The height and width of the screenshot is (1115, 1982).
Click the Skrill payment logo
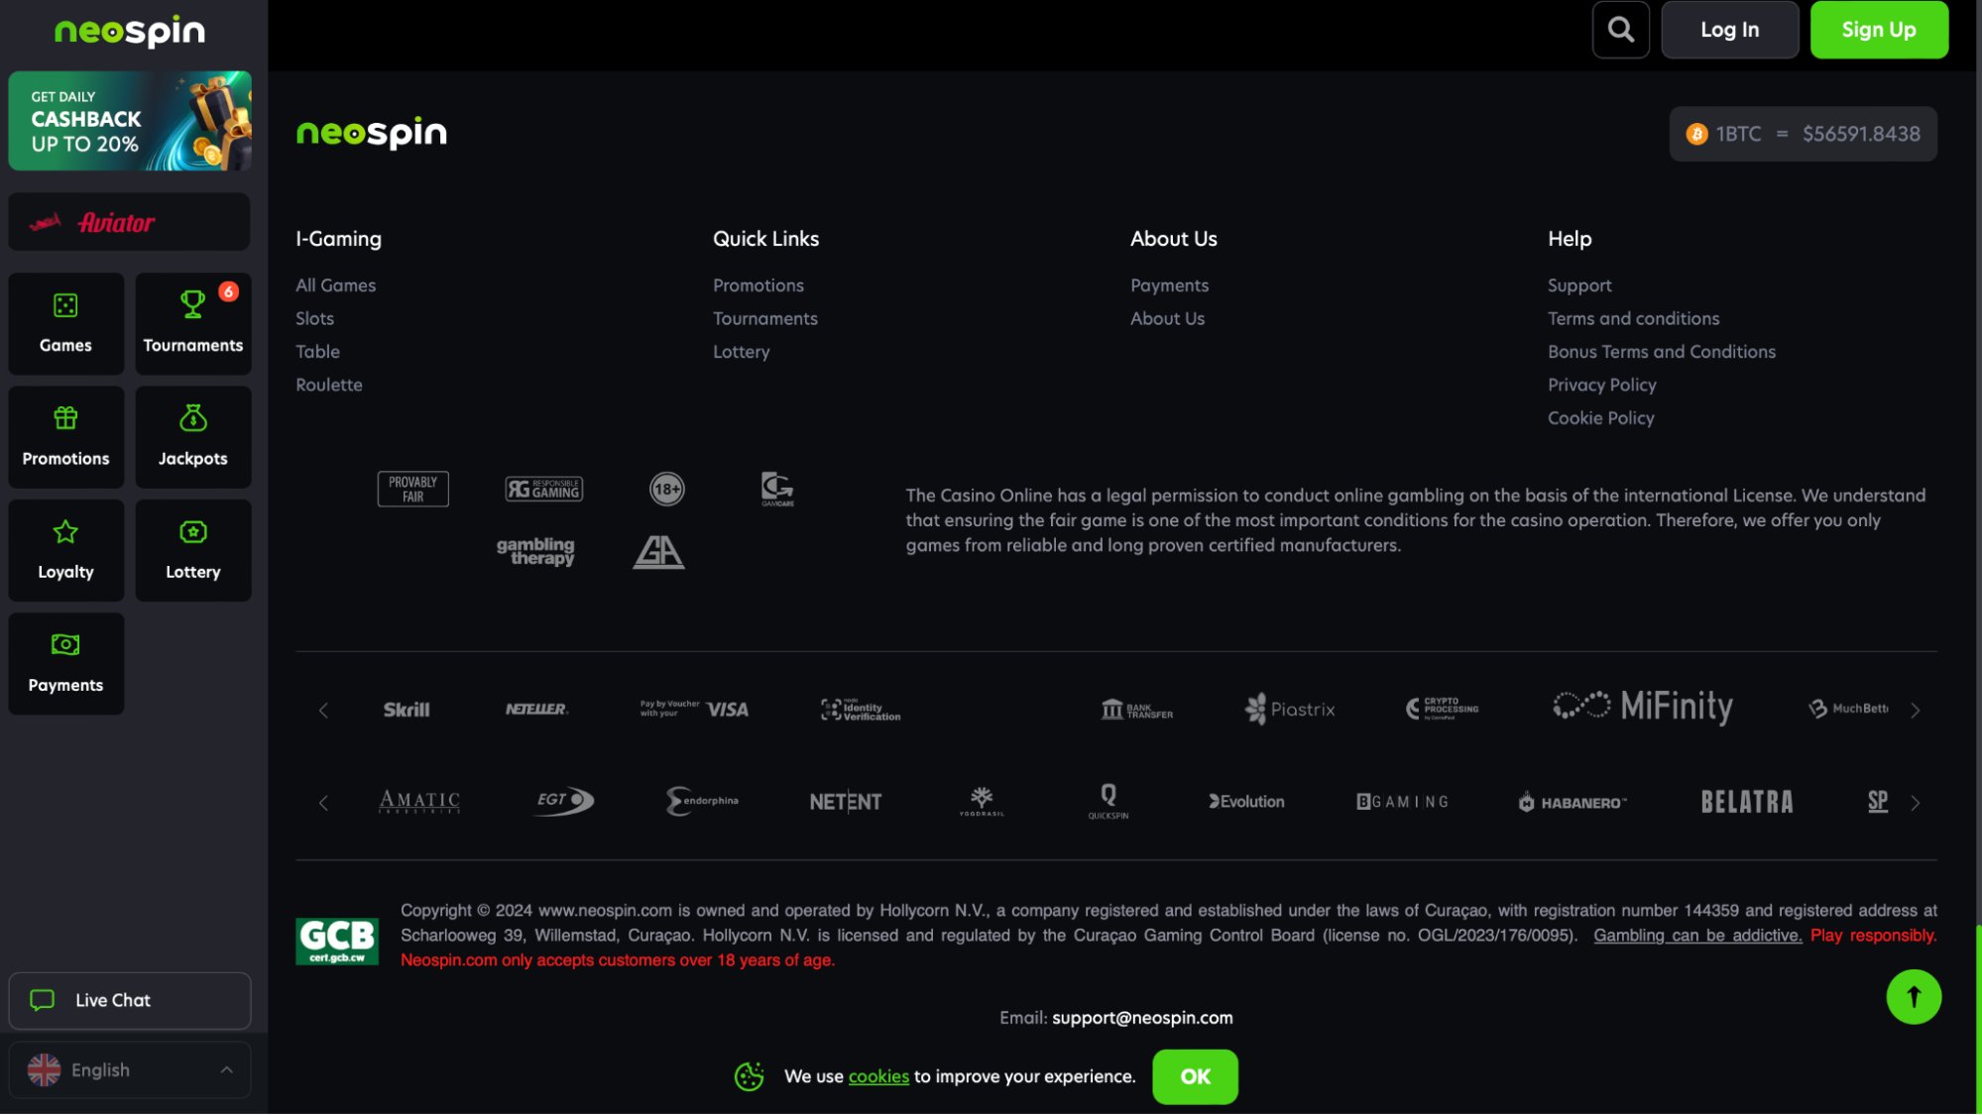[407, 710]
